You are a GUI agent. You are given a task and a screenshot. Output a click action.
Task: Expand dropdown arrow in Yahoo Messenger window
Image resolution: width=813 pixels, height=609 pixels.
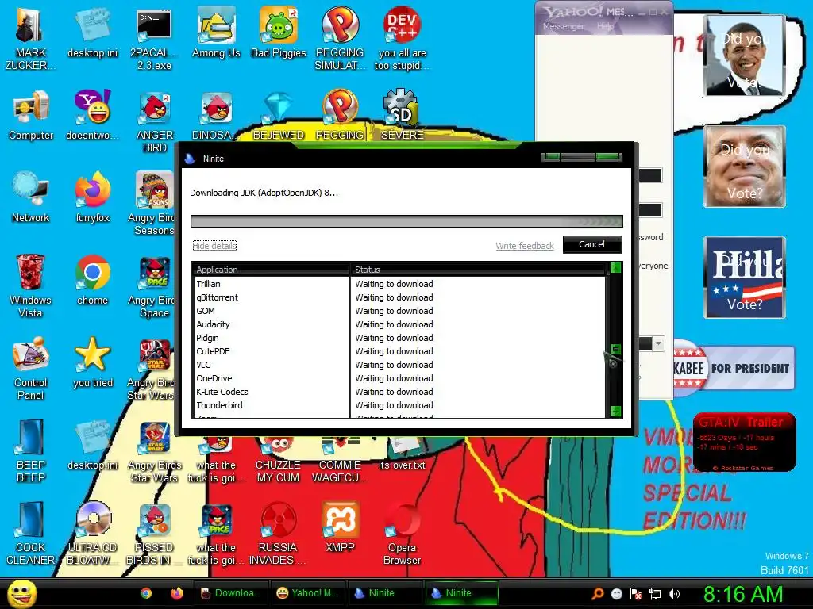coord(658,343)
